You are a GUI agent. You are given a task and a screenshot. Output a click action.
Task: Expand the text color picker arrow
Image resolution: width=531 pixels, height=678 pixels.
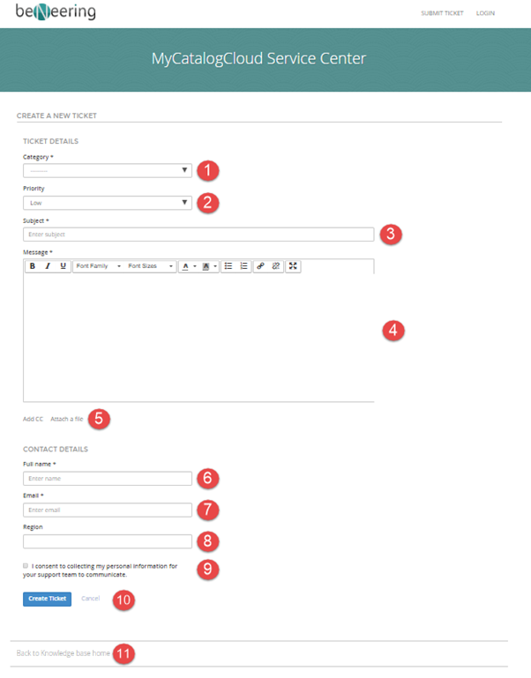[195, 266]
